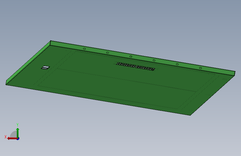
Task: Select the leftmost round hole on the rear flange
Action: point(85,49)
